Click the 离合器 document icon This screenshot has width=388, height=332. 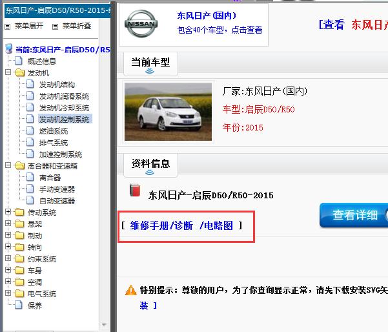30,177
